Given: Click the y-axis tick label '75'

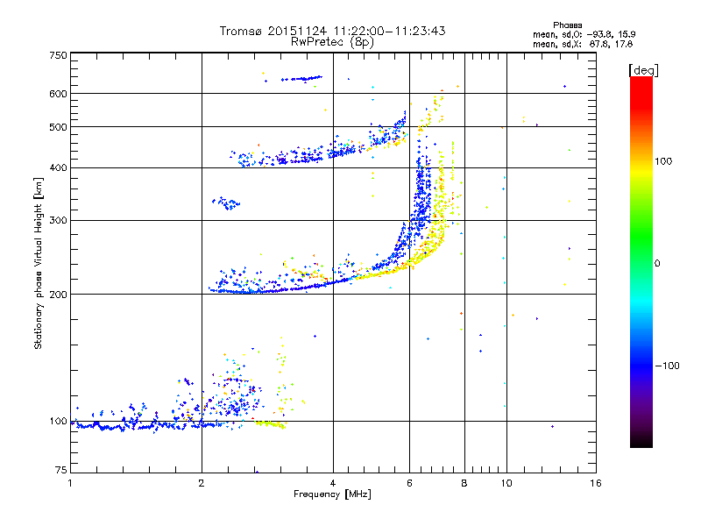Looking at the screenshot, I should click(61, 470).
